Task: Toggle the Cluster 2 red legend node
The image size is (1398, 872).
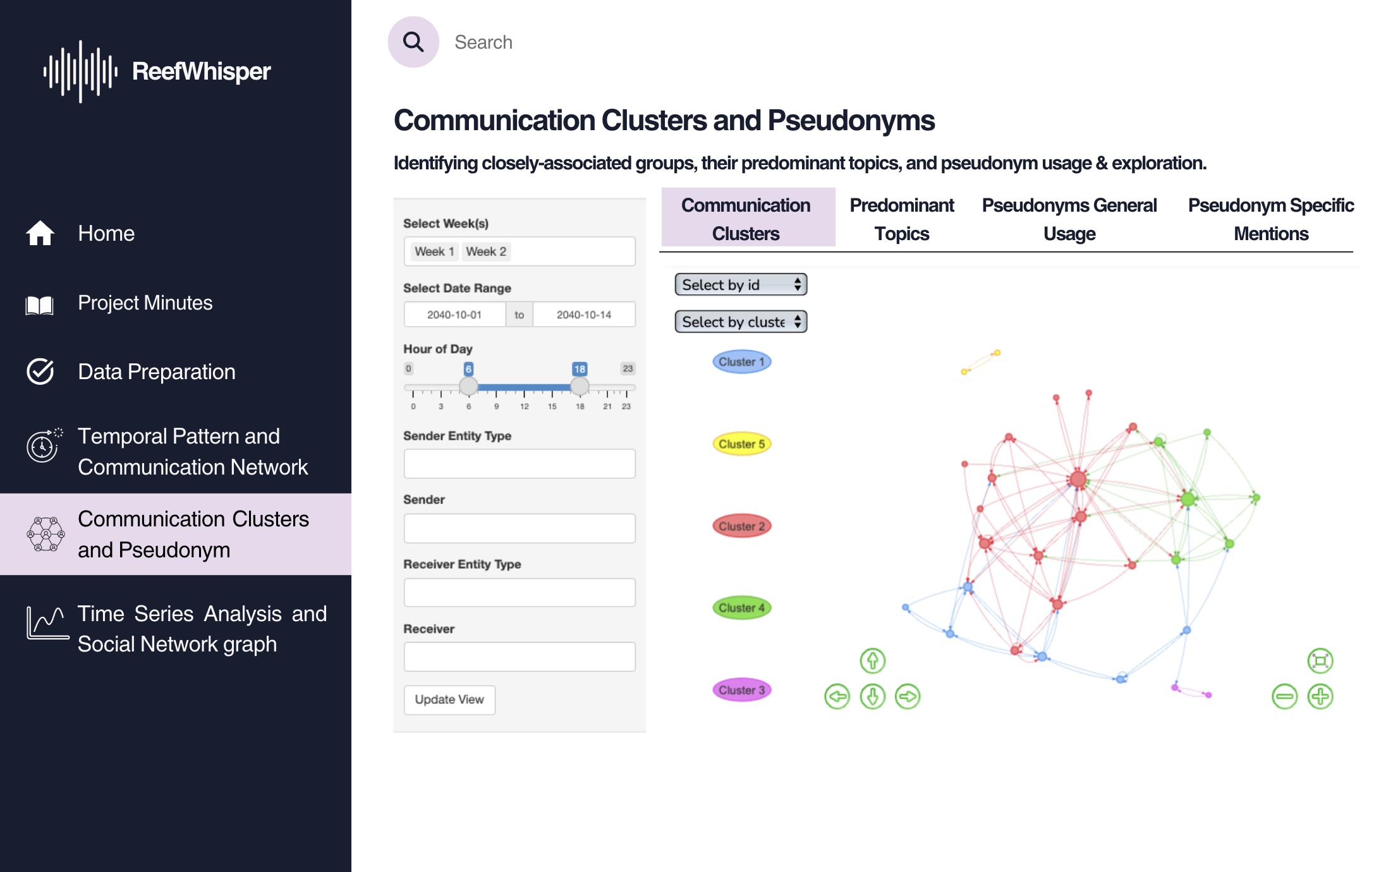Action: click(742, 526)
